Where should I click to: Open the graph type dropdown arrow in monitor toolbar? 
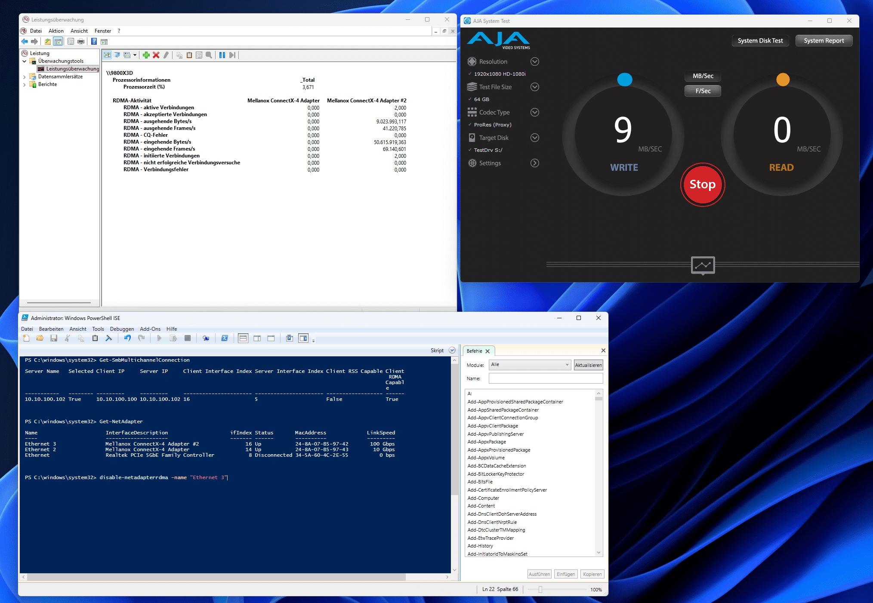pyautogui.click(x=135, y=55)
